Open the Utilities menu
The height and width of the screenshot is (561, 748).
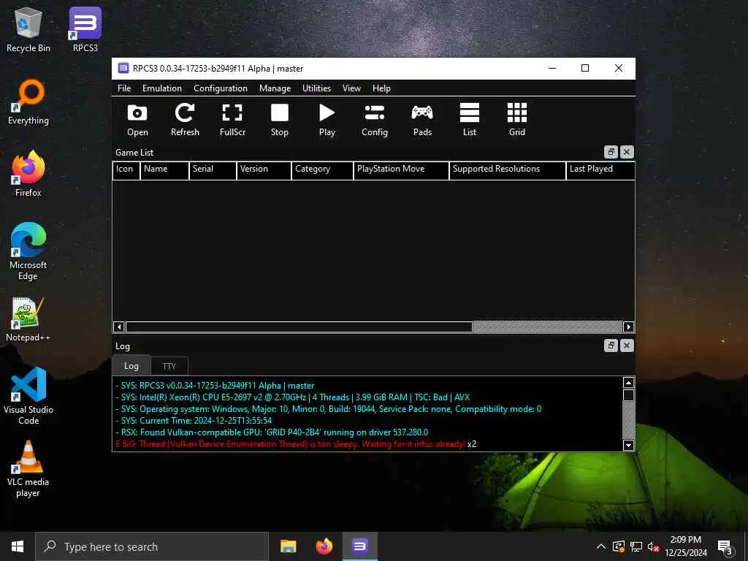pos(316,88)
